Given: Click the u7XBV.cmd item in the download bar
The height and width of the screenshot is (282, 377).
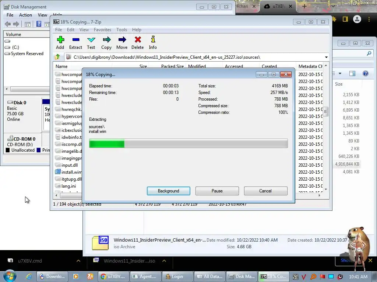Looking at the screenshot, I should [x=30, y=261].
